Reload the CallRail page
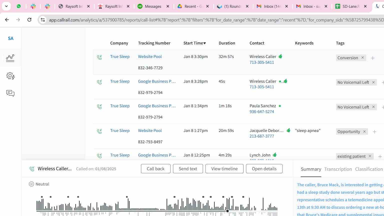384x216 pixels. coord(29,19)
